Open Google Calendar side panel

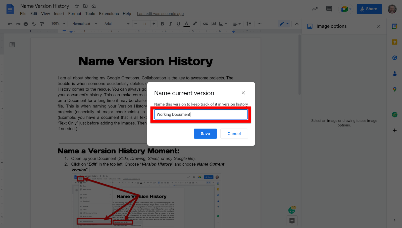tap(394, 26)
